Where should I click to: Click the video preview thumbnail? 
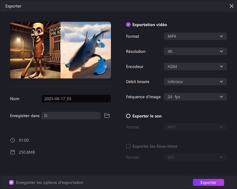coord(61,50)
